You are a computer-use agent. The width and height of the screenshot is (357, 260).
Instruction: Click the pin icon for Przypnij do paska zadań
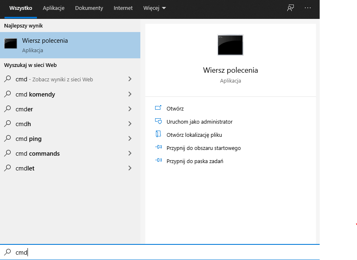pyautogui.click(x=158, y=160)
